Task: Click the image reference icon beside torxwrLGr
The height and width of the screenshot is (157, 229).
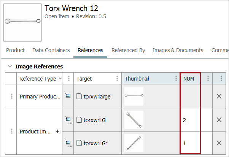Action: (x=68, y=143)
